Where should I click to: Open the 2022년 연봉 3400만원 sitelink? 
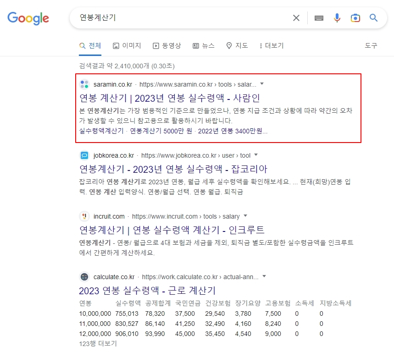click(233, 131)
